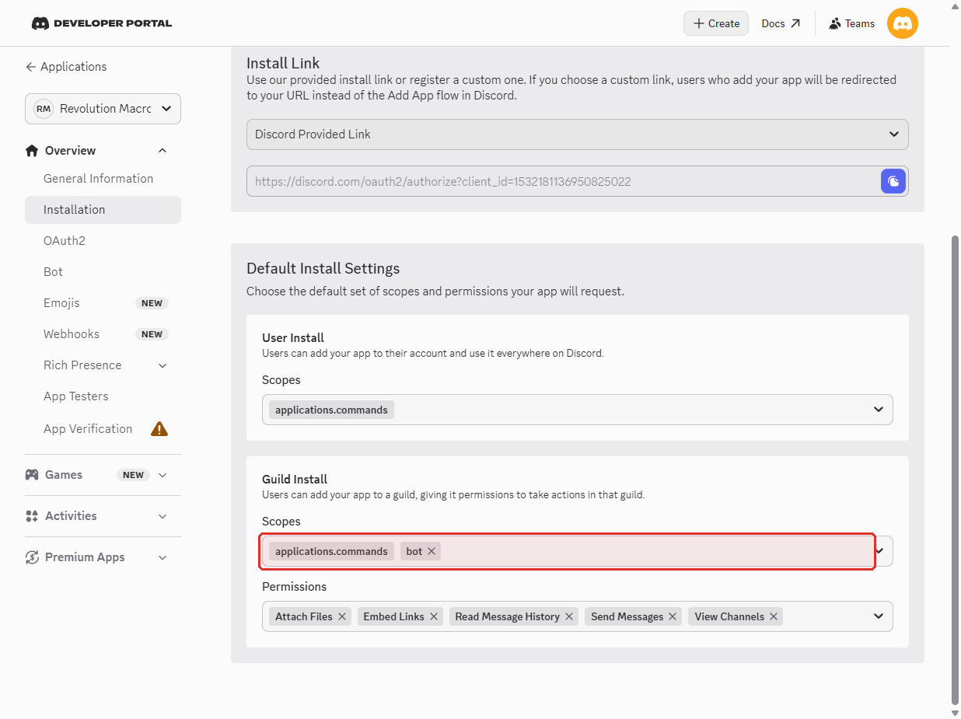The image size is (961, 719).
Task: Remove the Send Messages permission
Action: (673, 616)
